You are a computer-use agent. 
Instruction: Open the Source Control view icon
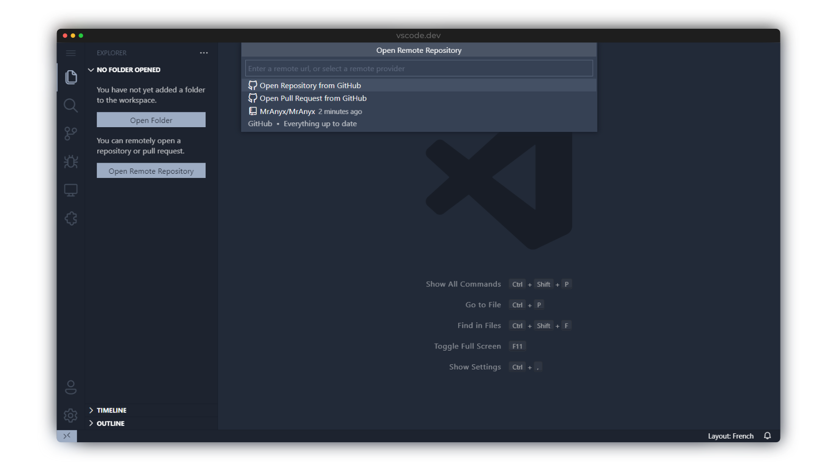71,133
